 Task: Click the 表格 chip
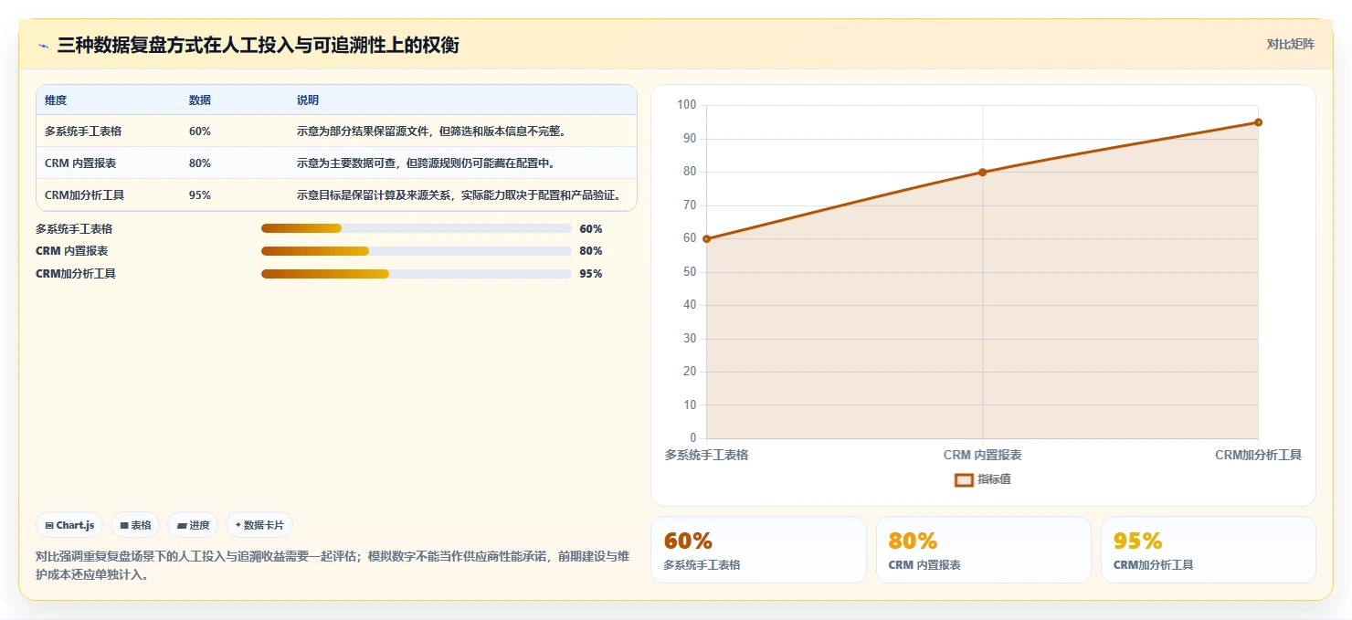coord(135,525)
